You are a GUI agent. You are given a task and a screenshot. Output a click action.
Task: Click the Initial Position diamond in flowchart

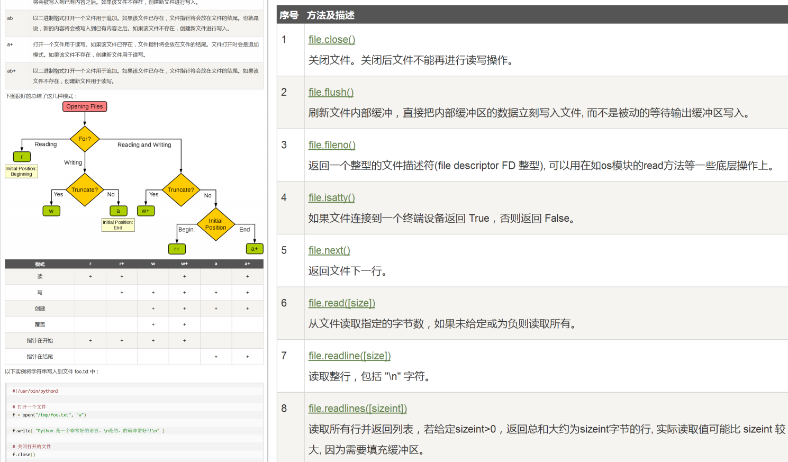[x=215, y=224]
